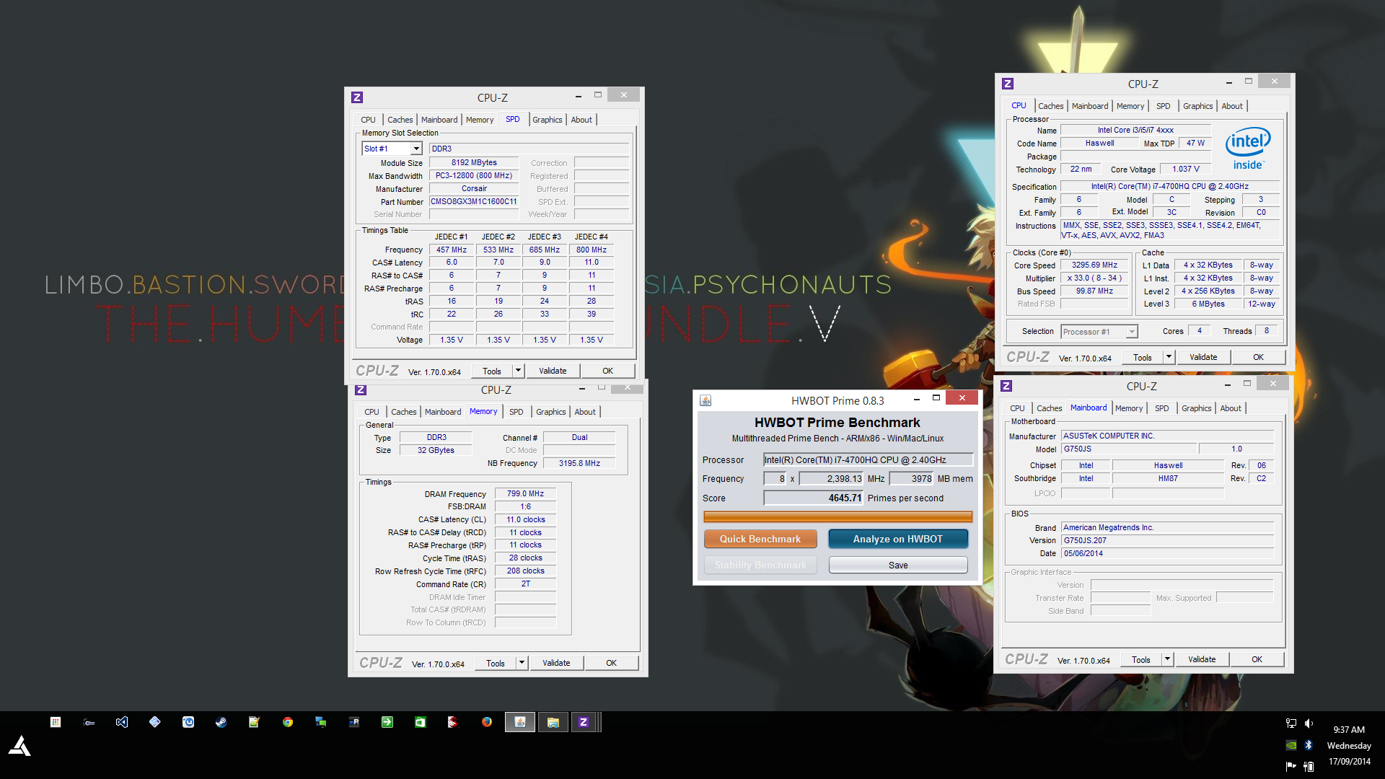
Task: Click the Quick Benchmark button
Action: [760, 539]
